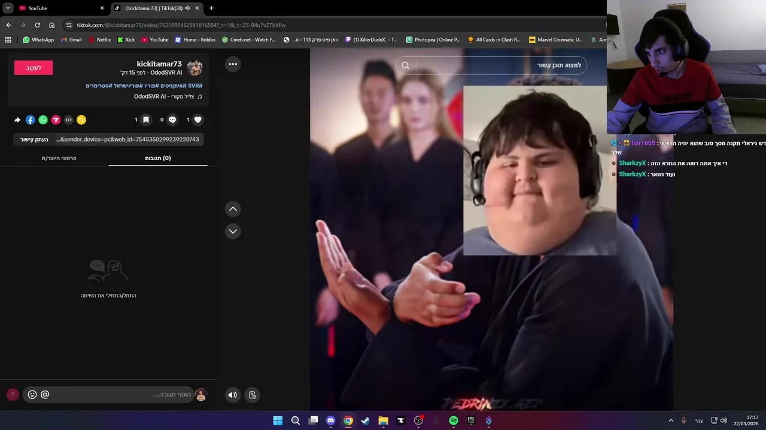
Task: Go back in browser history
Action: pos(8,25)
